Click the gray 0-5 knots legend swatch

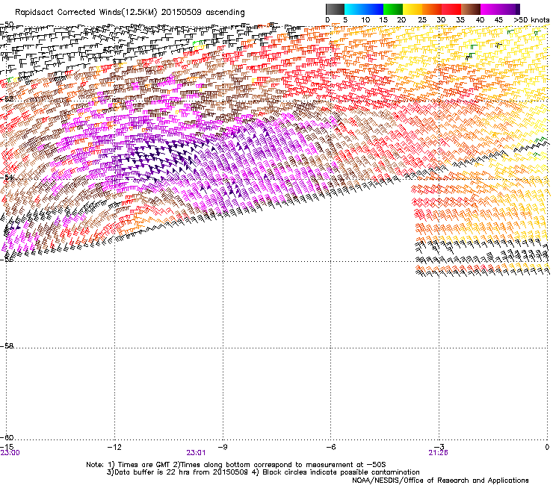click(335, 9)
